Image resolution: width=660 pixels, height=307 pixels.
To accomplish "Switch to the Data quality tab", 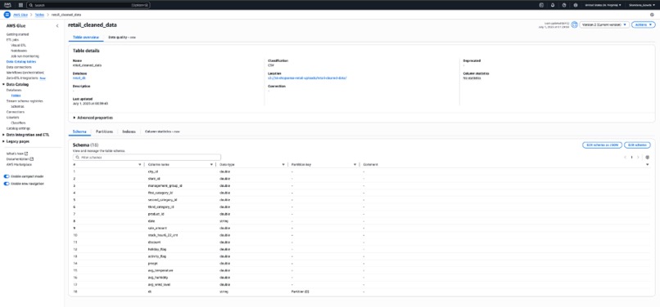I will point(122,38).
